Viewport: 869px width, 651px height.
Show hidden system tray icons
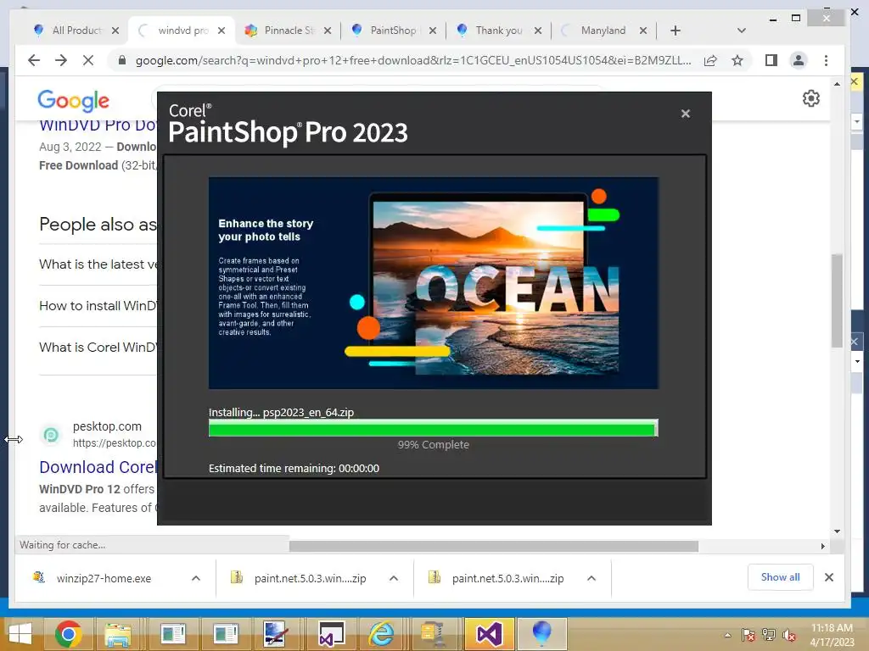tap(727, 635)
